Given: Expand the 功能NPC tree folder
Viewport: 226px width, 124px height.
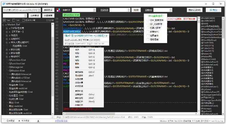Looking at the screenshot, I should coord(7,39).
